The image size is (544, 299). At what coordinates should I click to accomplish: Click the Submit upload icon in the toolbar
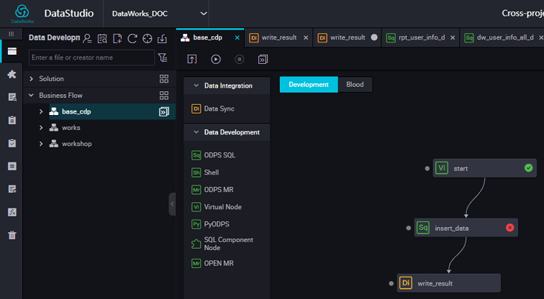point(192,59)
